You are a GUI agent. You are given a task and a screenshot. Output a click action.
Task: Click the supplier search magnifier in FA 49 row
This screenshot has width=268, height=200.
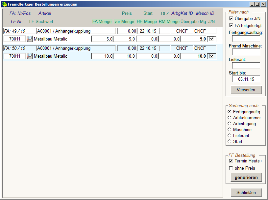30,39
